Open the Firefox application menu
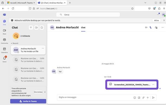The image size is (166, 105). pyautogui.click(x=164, y=8)
